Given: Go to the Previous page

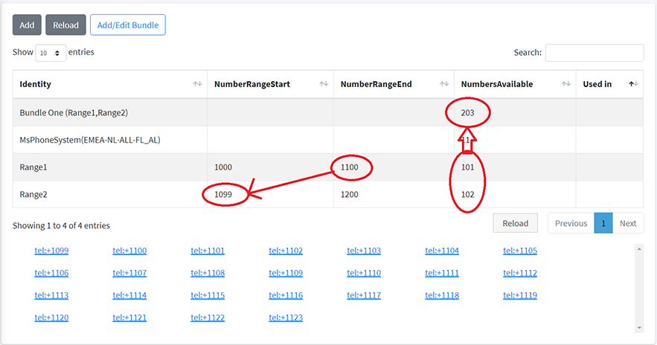Looking at the screenshot, I should pos(571,223).
